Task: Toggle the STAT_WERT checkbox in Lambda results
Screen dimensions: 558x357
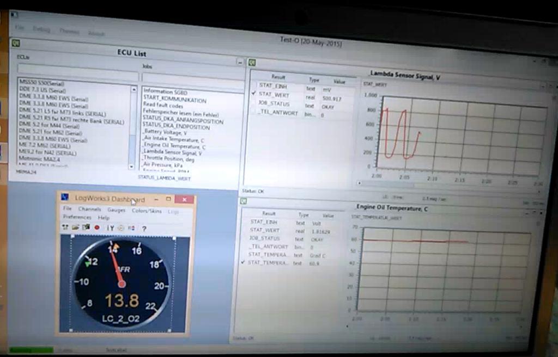Action: 254,94
